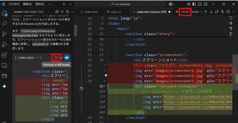Open the Source Control view
238x123 pixels.
(x=4, y=34)
